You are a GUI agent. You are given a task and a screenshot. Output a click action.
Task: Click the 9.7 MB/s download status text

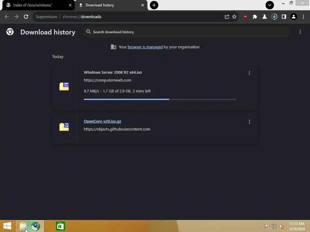117,91
